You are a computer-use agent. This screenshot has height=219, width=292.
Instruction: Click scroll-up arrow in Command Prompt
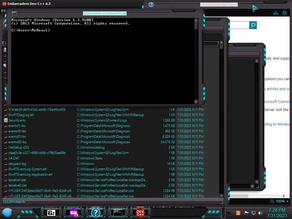(196, 20)
